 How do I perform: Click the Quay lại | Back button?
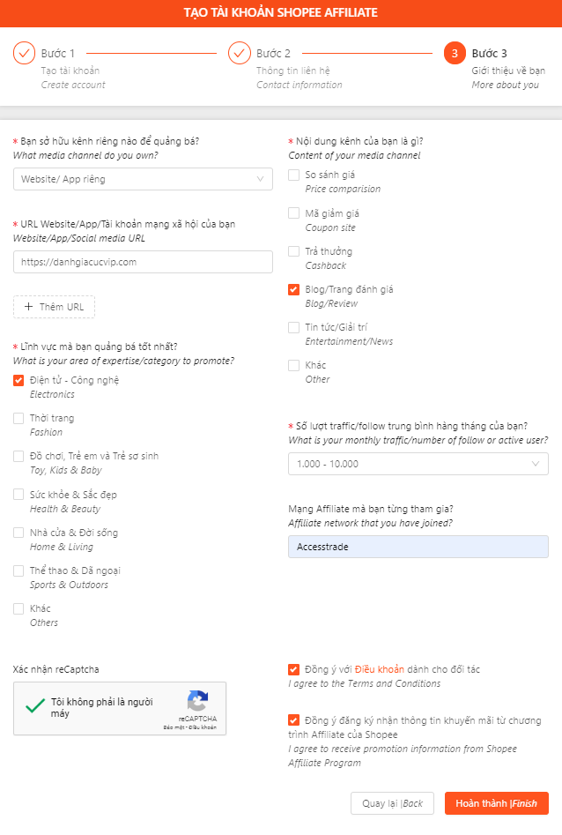pyautogui.click(x=393, y=803)
